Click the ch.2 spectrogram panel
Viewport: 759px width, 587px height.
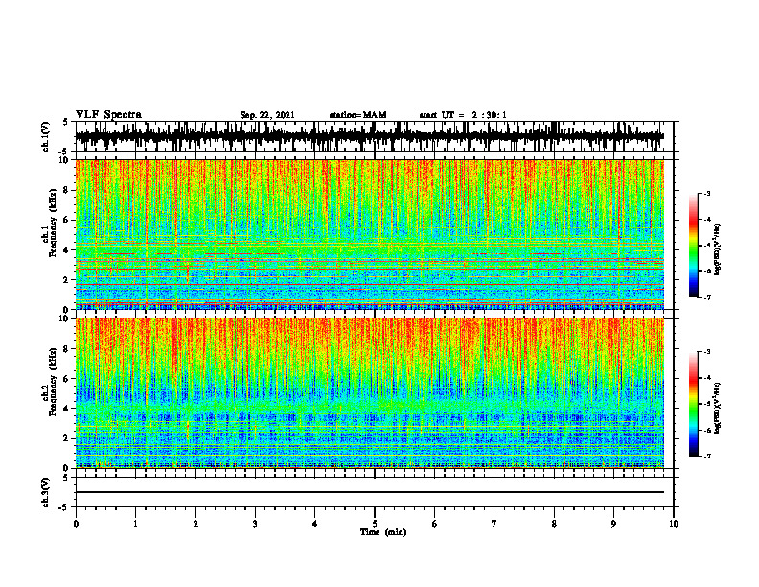(369, 393)
